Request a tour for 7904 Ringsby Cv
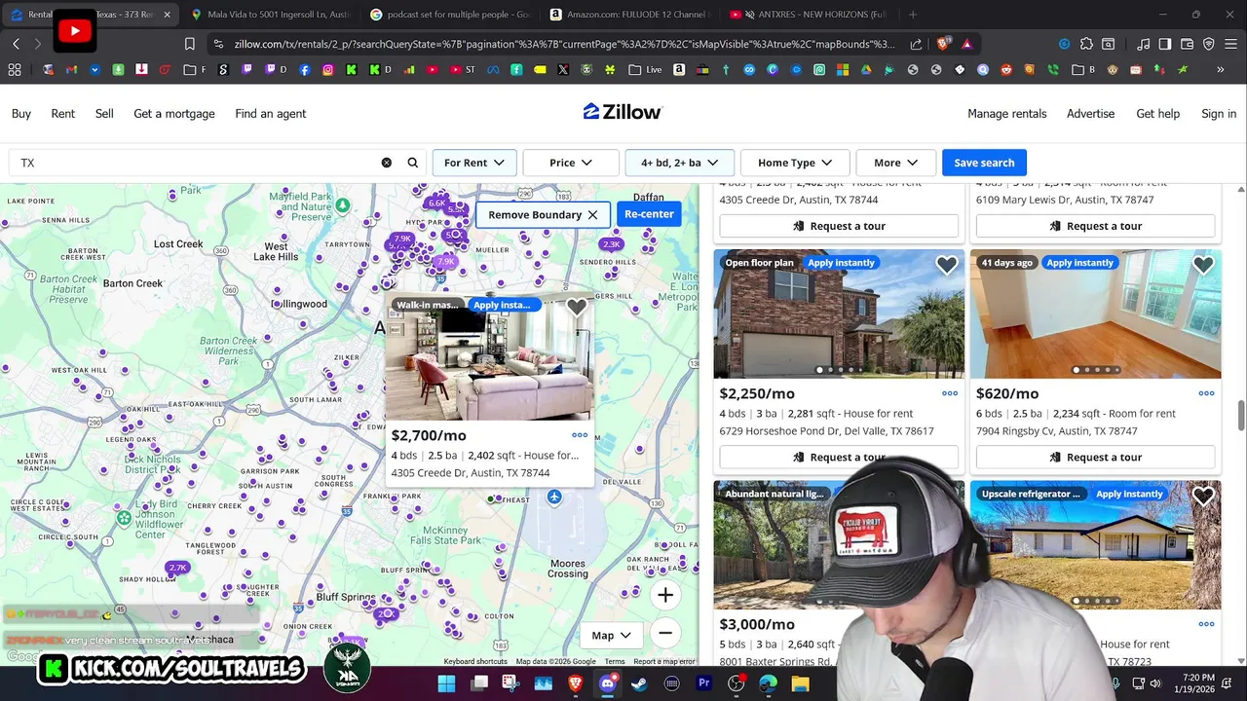The image size is (1247, 701). (x=1095, y=457)
